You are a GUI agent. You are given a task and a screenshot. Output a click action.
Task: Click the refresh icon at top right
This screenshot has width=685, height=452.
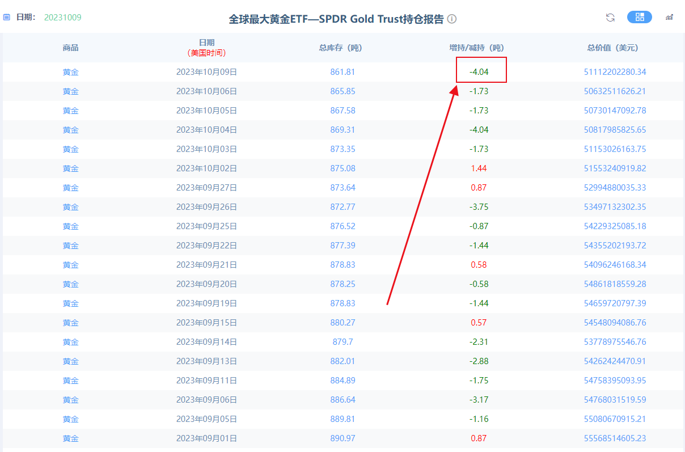[610, 18]
